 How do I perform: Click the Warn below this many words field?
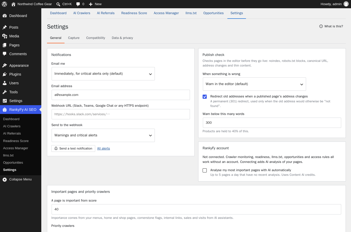(272, 123)
